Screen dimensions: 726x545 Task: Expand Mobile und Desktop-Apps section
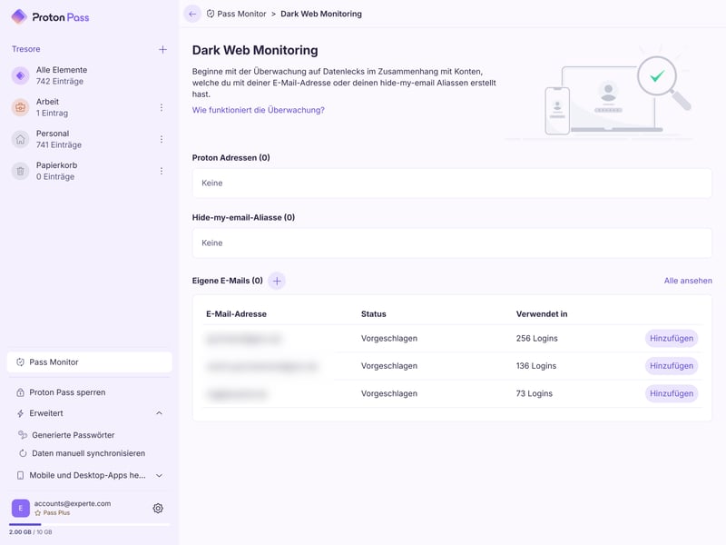[160, 475]
